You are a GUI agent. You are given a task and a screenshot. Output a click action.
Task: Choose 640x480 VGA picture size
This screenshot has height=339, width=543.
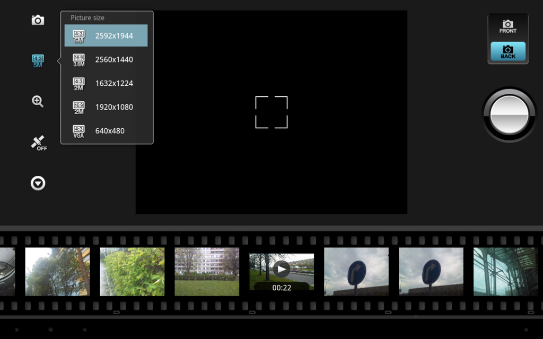(x=110, y=131)
